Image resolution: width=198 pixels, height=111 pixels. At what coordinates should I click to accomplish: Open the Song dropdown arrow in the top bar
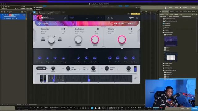tap(180, 8)
